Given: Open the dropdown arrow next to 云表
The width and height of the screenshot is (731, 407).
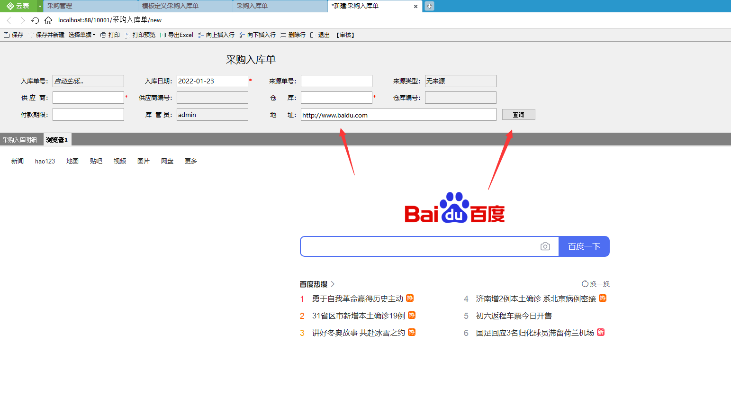Looking at the screenshot, I should pos(40,6).
